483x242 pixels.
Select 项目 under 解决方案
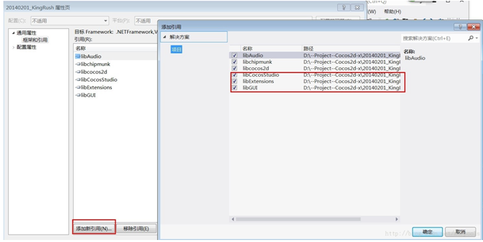(177, 49)
